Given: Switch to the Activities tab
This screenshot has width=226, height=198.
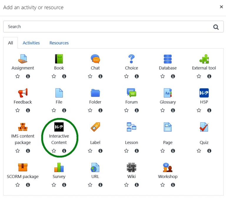Looking at the screenshot, I should [31, 43].
